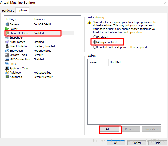168x146 pixels.
Task: Click the Properties folder button
Action: (151, 129)
